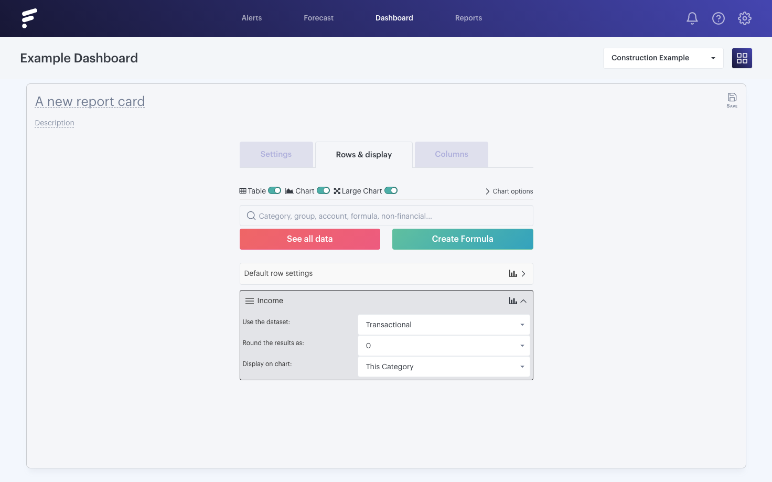The image size is (772, 482).
Task: Open notifications bell icon
Action: (692, 18)
